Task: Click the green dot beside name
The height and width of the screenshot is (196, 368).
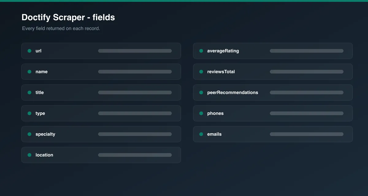Action: click(x=29, y=72)
